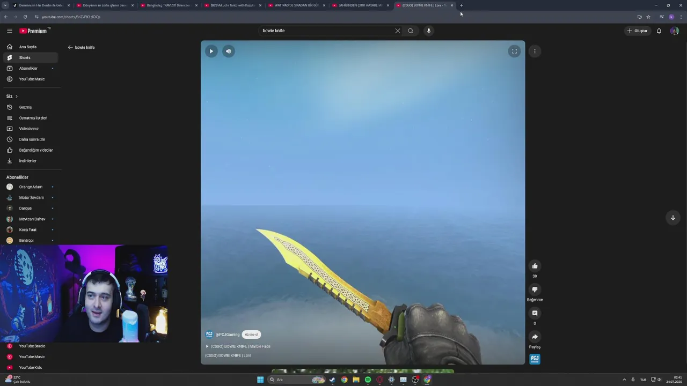Viewport: 687px width, 386px height.
Task: Go to the next Short
Action: [x=673, y=218]
